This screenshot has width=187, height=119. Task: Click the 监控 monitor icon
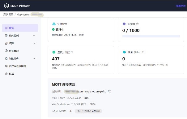[6, 43]
